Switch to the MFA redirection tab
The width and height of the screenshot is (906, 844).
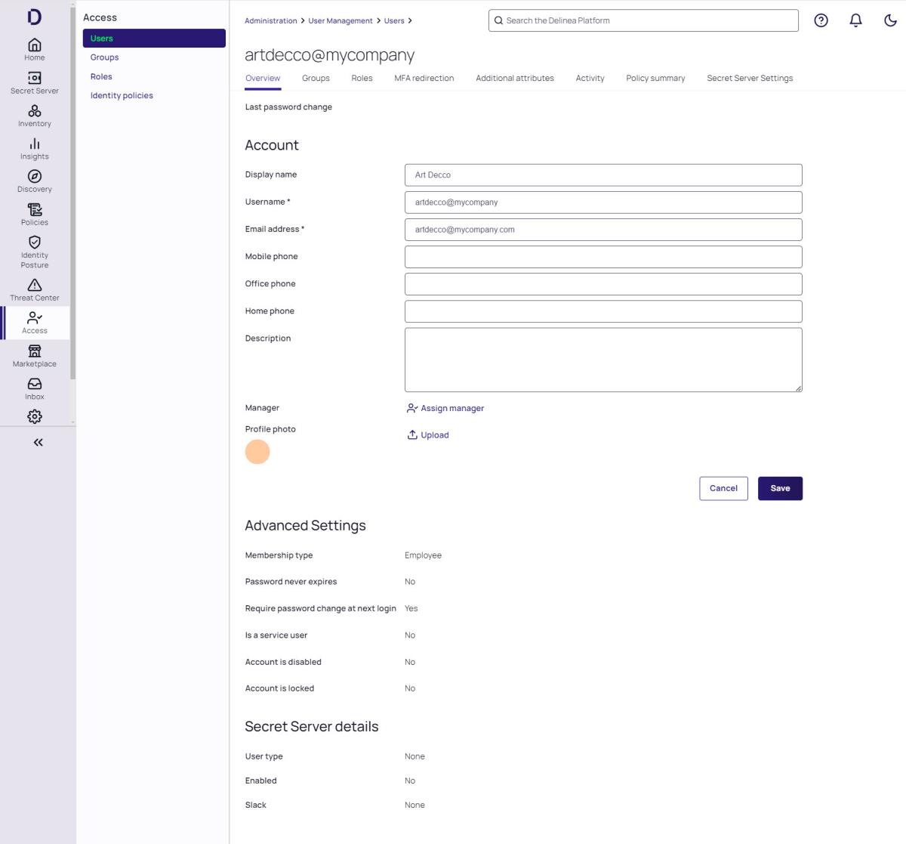(424, 78)
